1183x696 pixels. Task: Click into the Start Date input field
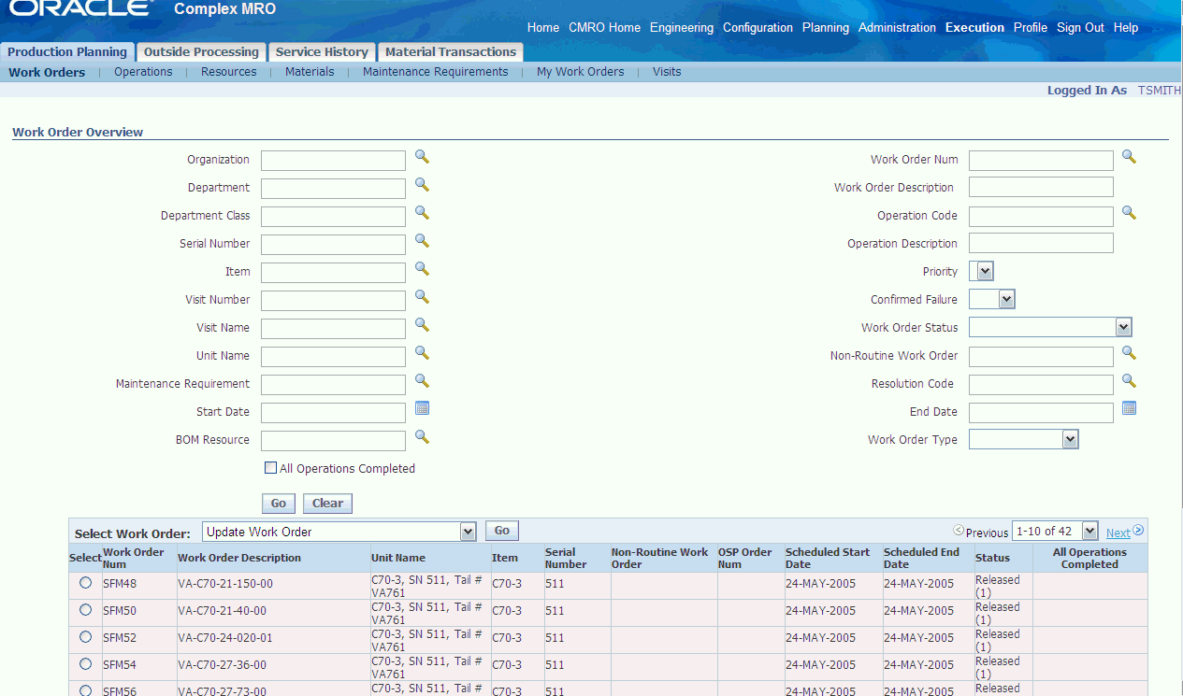pos(333,413)
